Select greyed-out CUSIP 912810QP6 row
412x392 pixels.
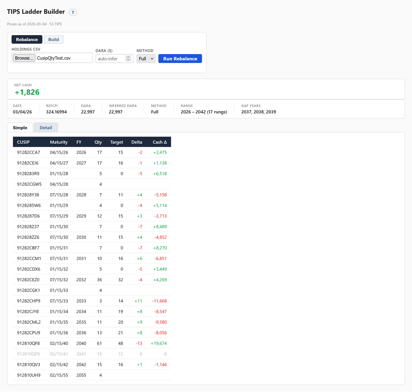pyautogui.click(x=92, y=354)
